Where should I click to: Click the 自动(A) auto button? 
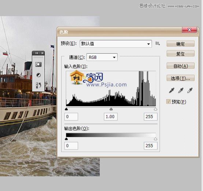point(181,66)
